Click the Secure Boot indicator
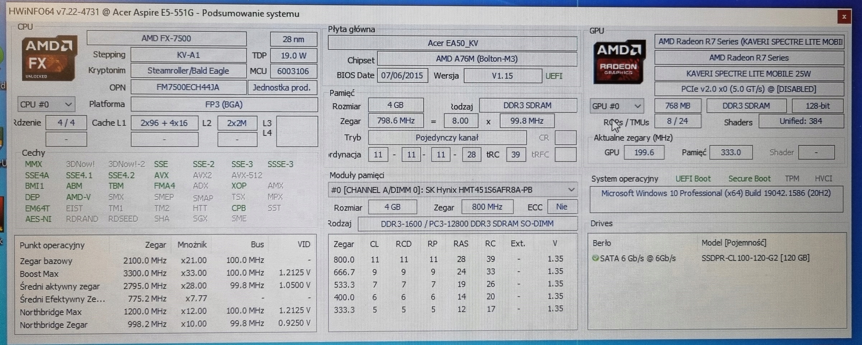The width and height of the screenshot is (862, 345). pyautogui.click(x=749, y=179)
